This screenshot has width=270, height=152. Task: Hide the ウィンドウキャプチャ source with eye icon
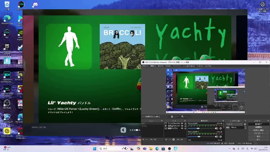coord(182,124)
